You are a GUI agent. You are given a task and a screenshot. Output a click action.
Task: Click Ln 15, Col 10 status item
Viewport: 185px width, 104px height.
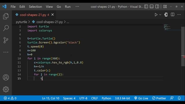[x=51, y=98]
